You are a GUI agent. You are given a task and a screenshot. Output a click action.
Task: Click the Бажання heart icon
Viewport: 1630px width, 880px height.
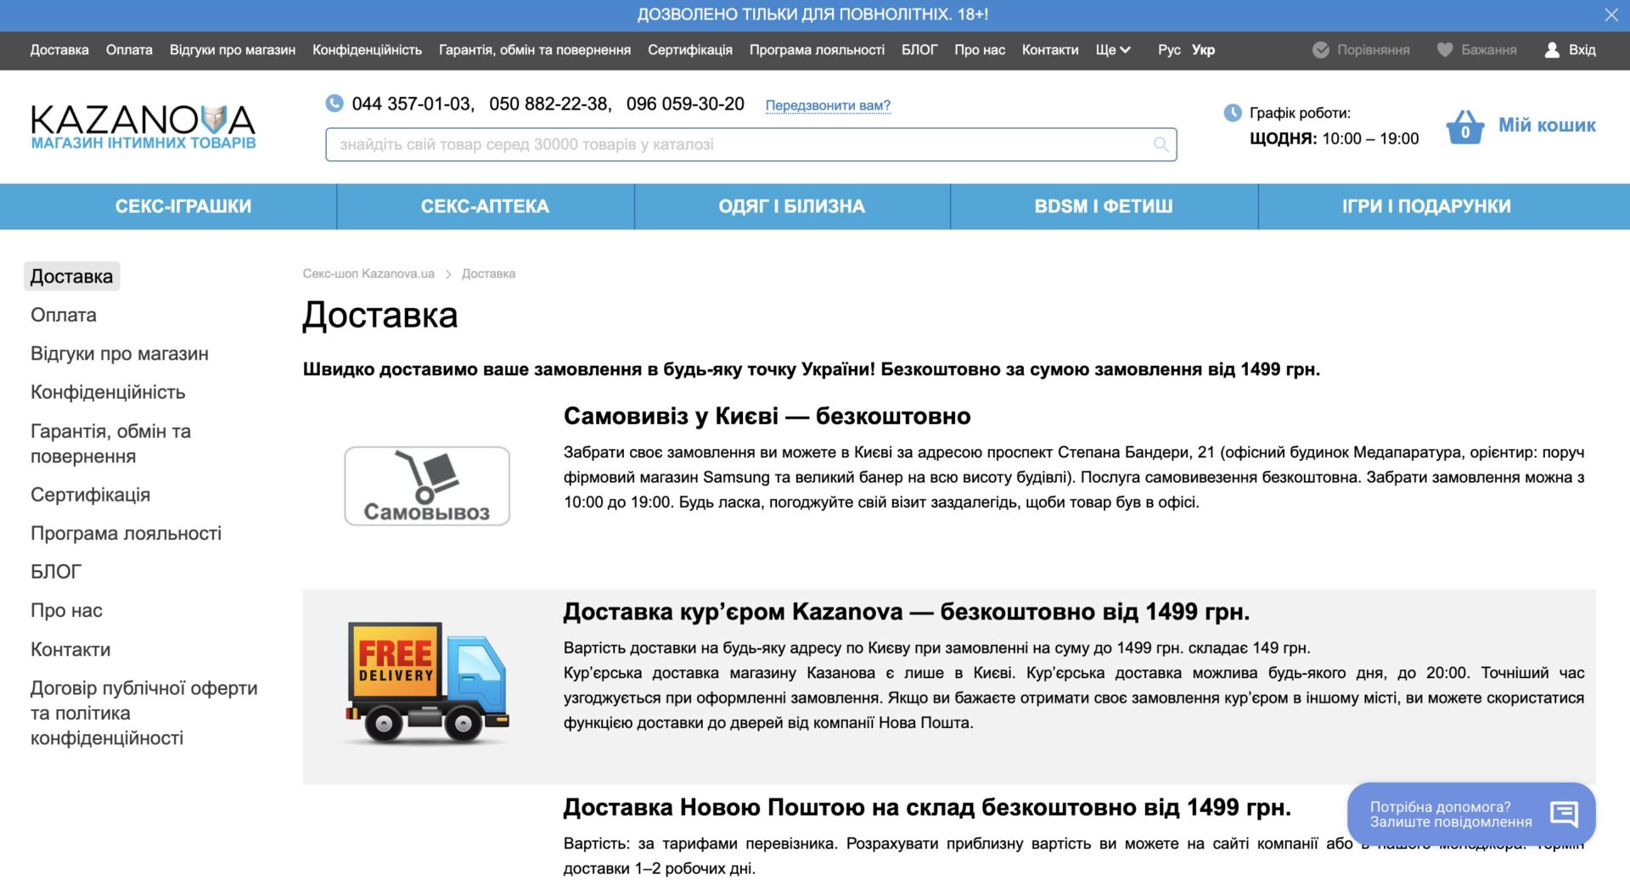click(1444, 50)
